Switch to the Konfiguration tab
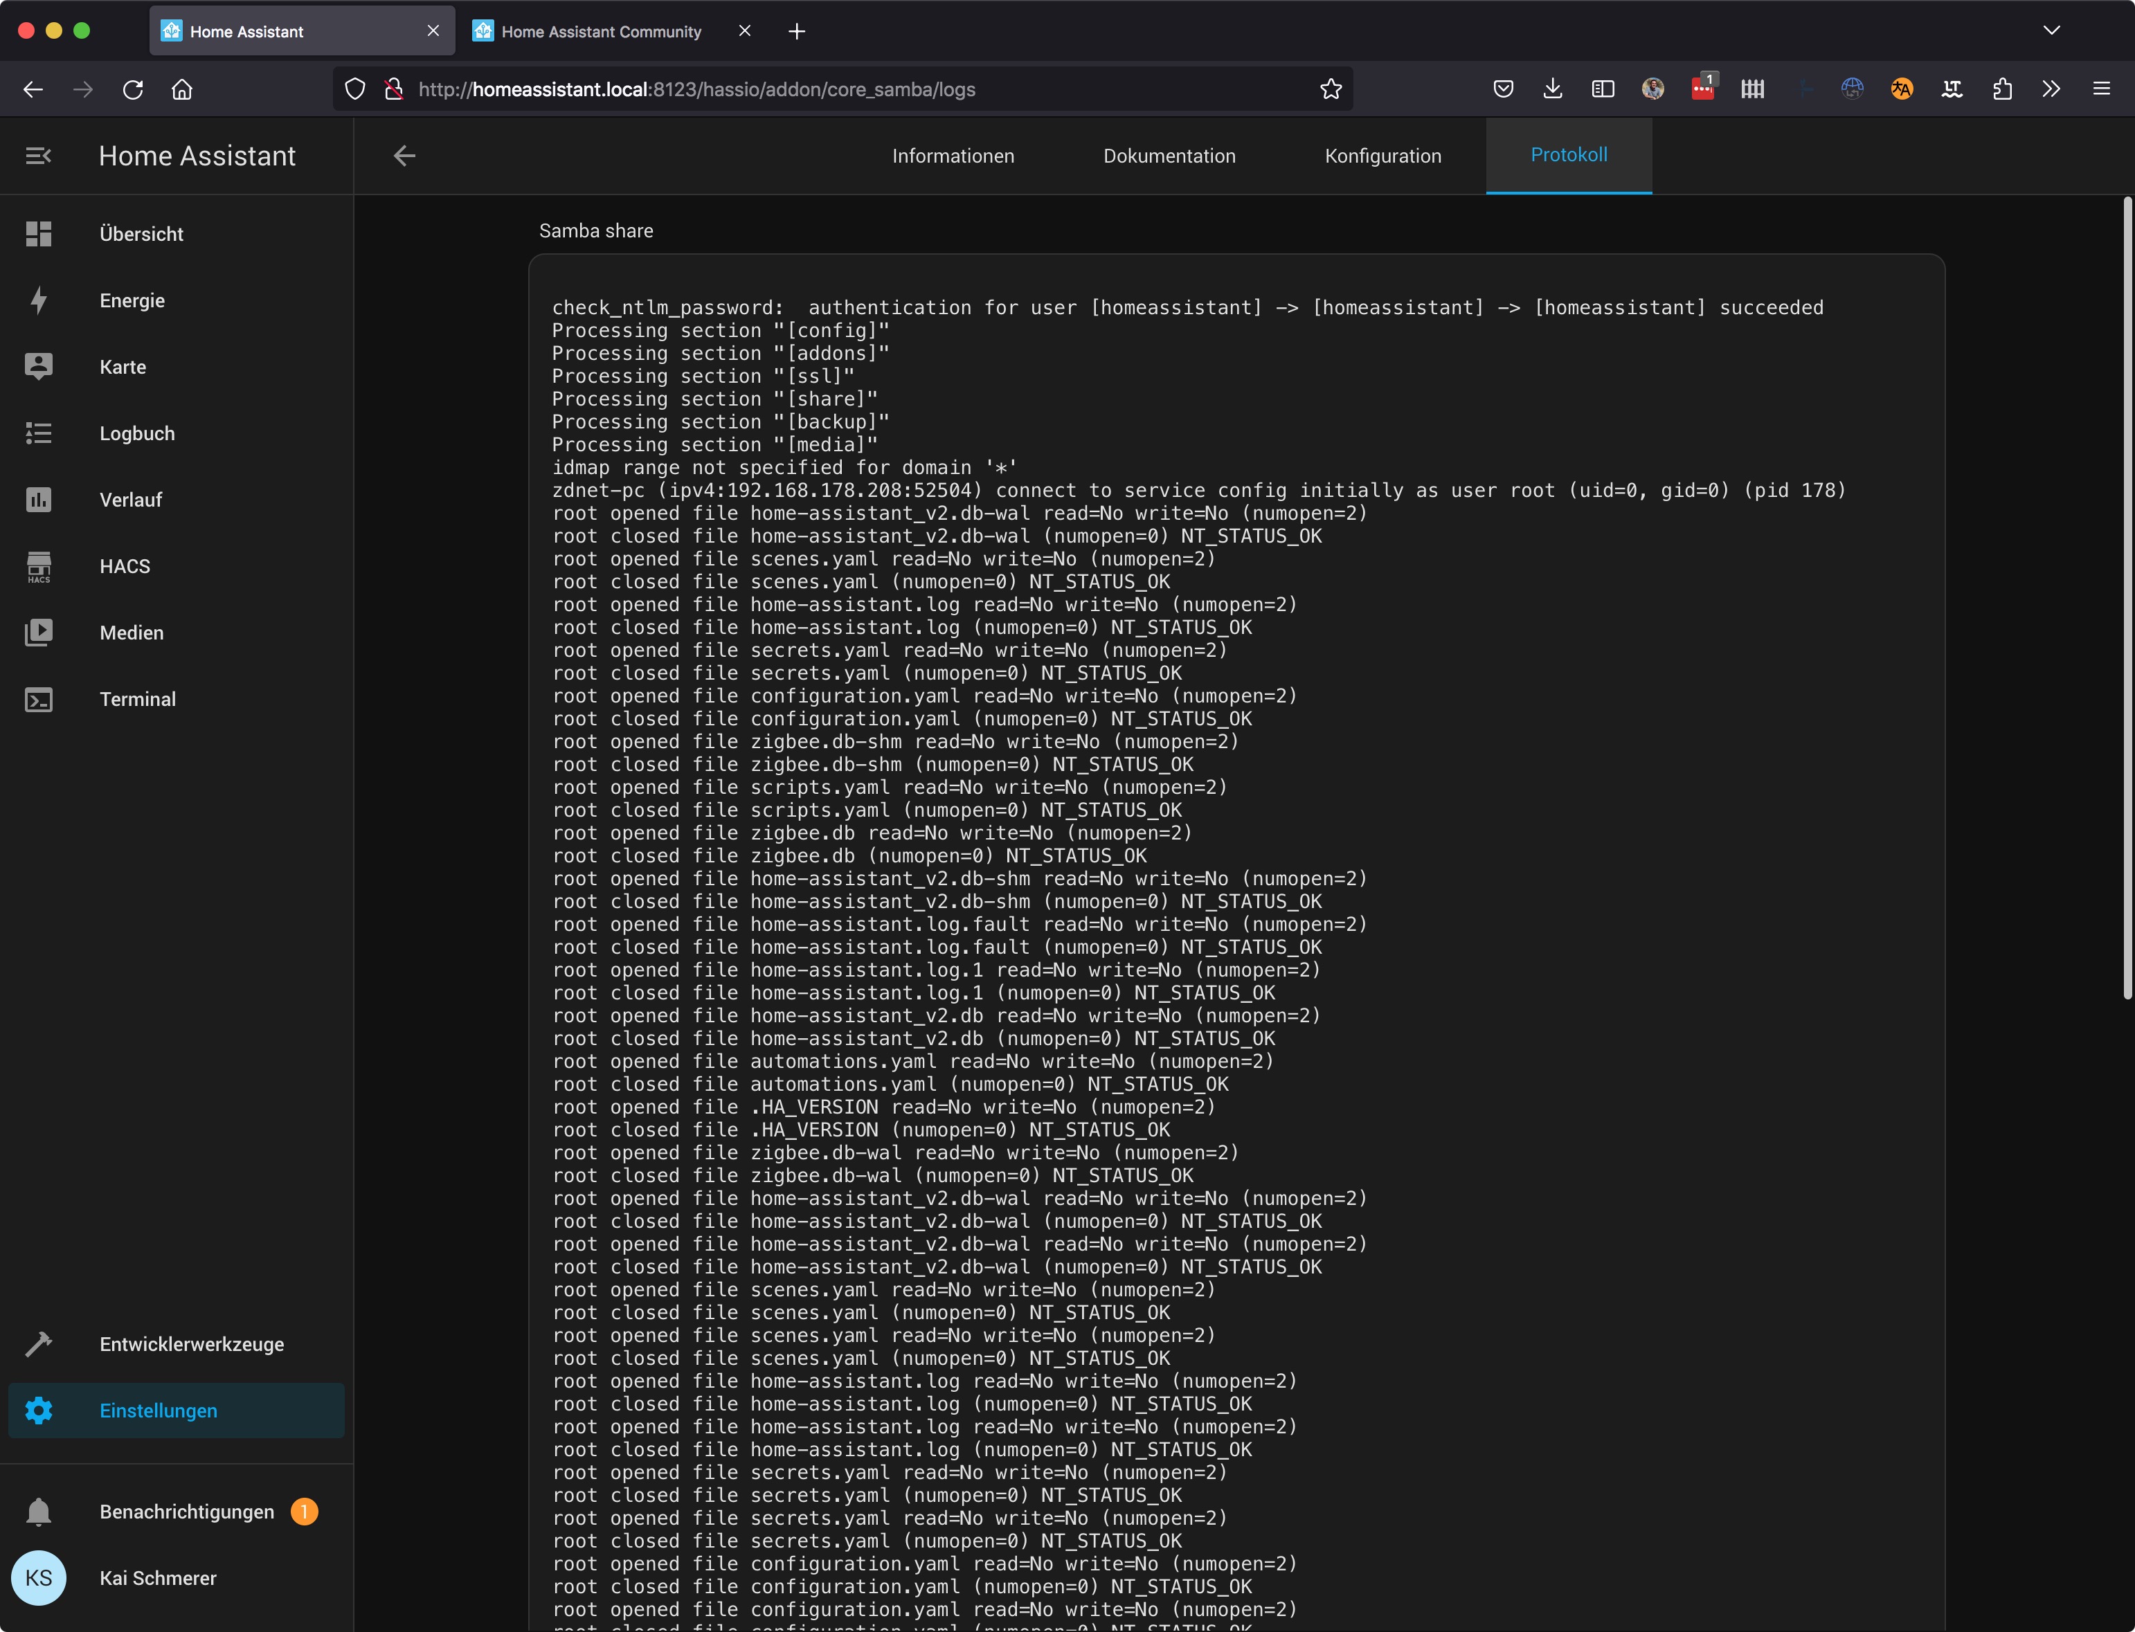 [1382, 156]
